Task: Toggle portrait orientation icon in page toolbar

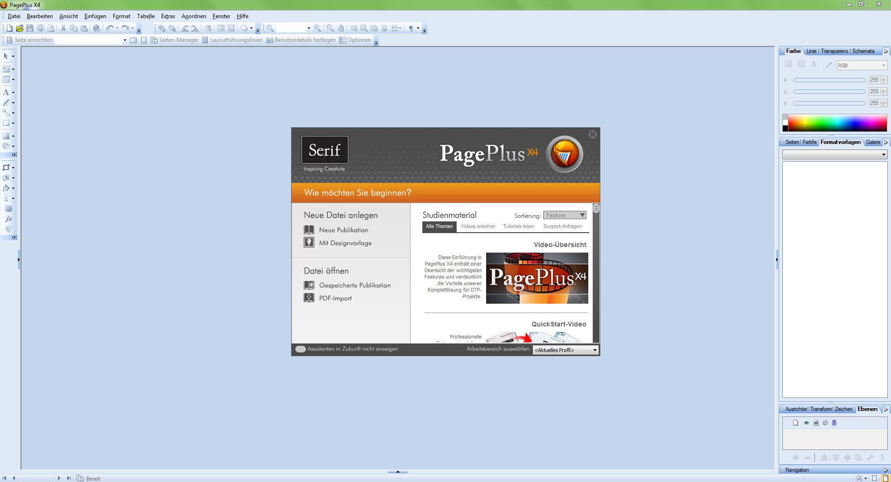Action: [144, 40]
